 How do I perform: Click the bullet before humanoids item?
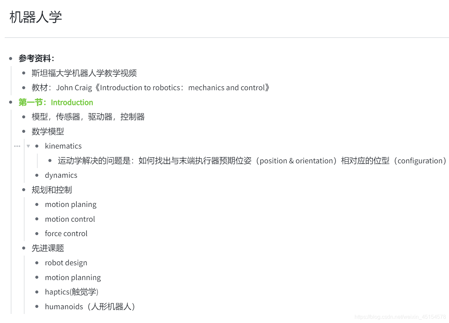(37, 306)
